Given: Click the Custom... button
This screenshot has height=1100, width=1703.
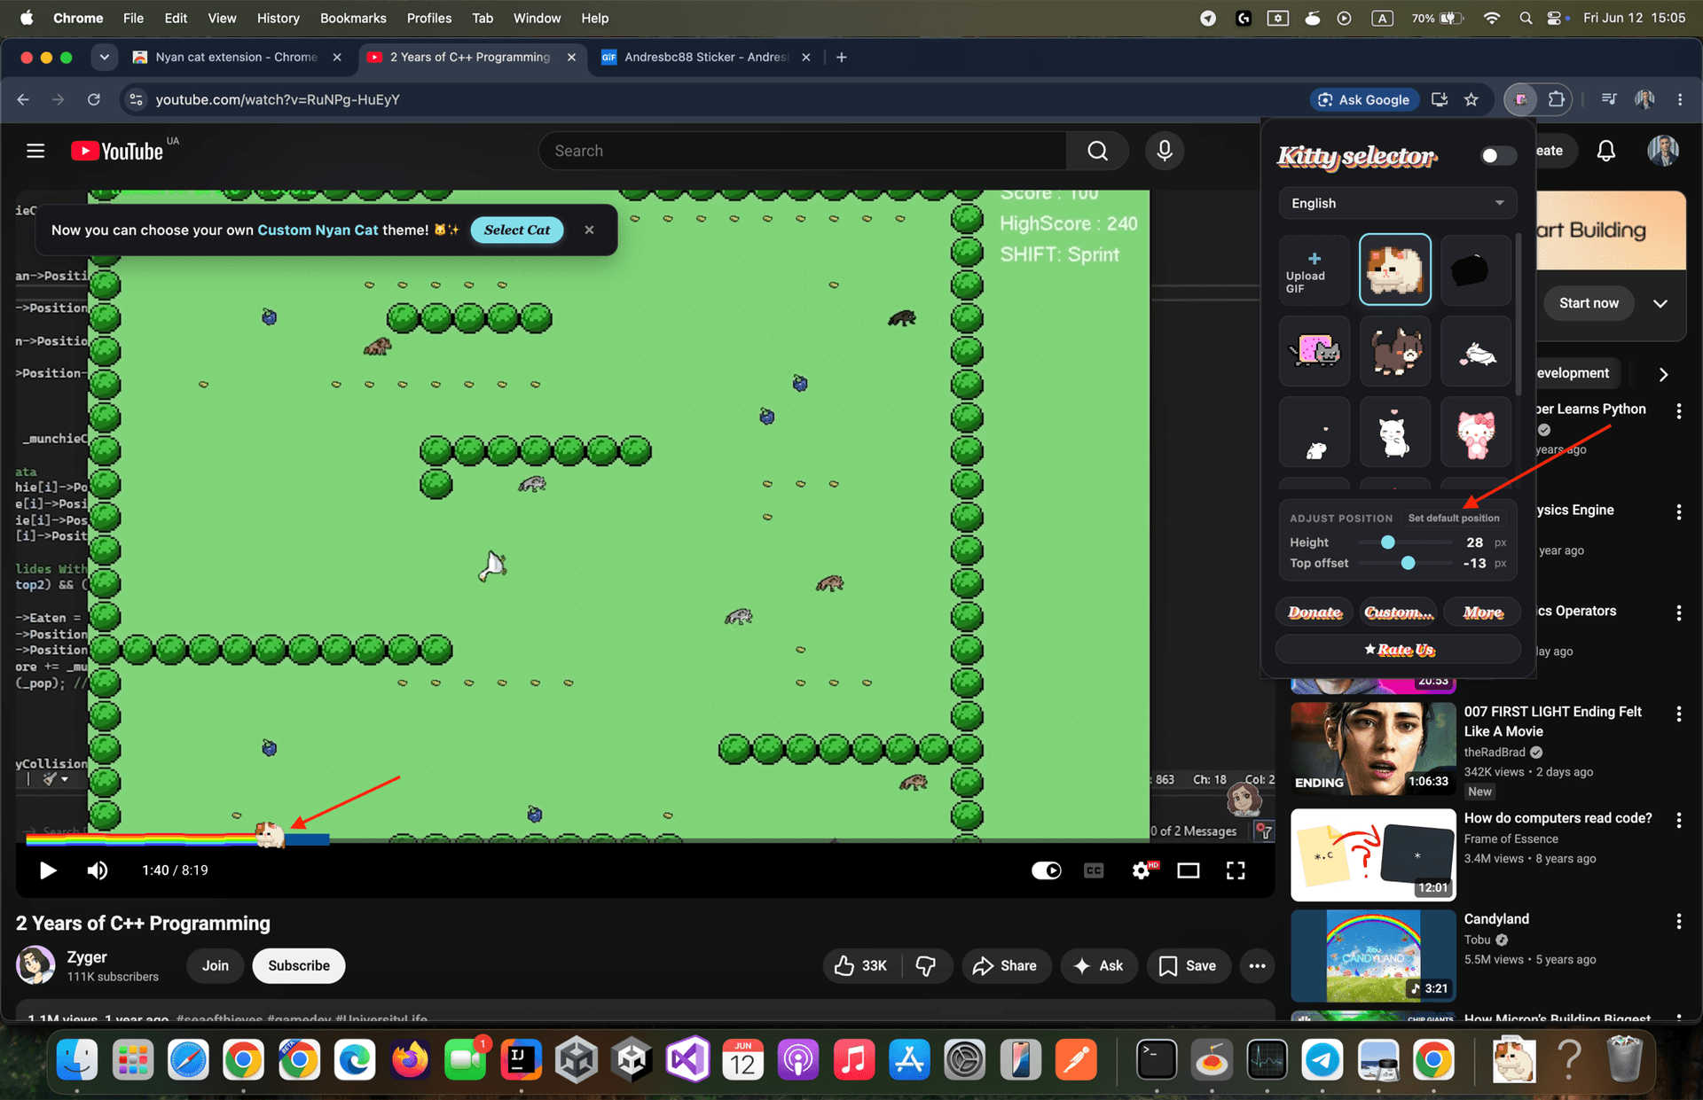Looking at the screenshot, I should (1398, 612).
